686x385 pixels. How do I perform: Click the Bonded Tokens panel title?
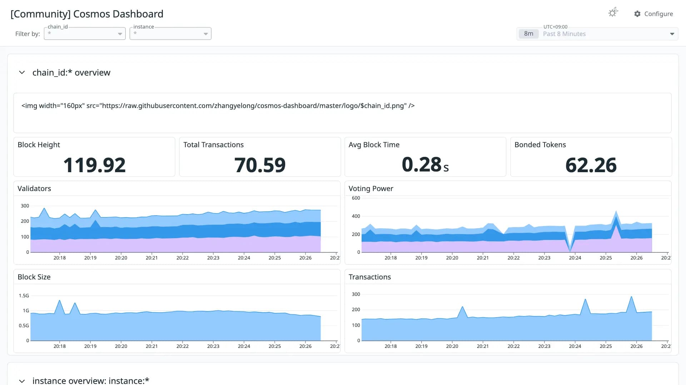point(540,145)
